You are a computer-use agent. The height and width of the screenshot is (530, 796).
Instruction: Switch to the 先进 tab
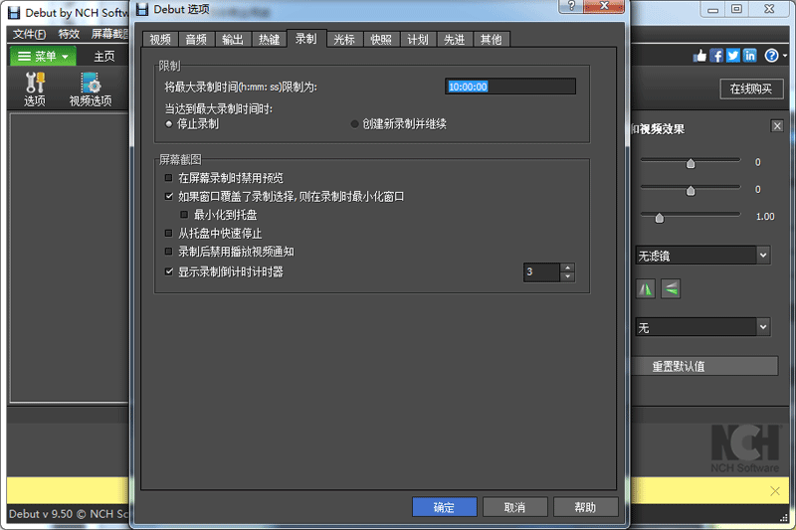[x=455, y=40]
